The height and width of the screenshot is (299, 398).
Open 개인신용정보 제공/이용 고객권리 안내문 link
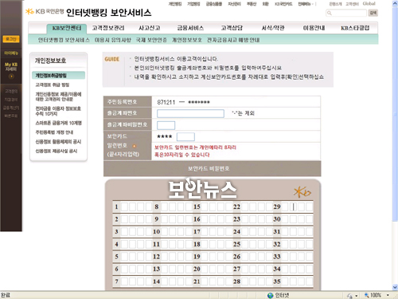coord(58,96)
